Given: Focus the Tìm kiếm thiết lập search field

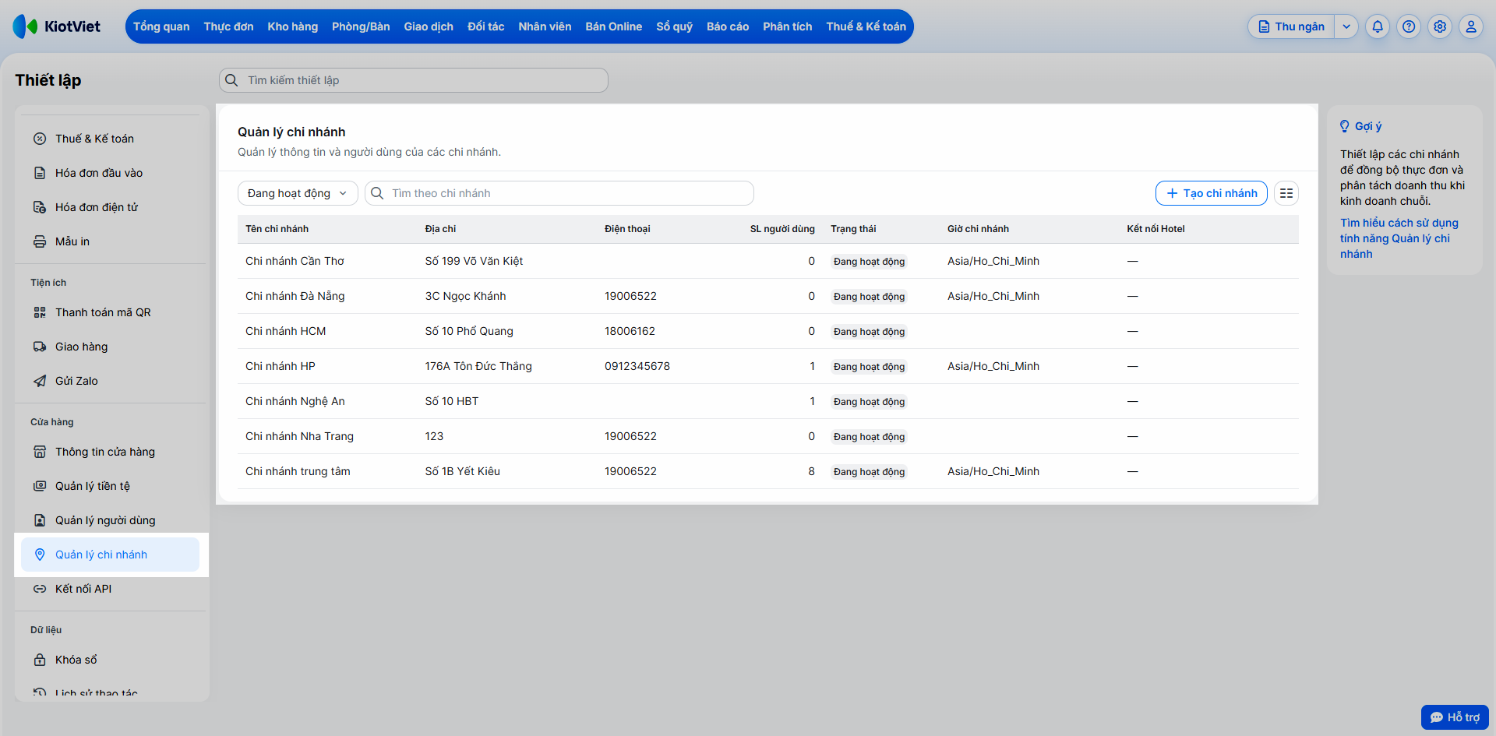Looking at the screenshot, I should (x=414, y=80).
